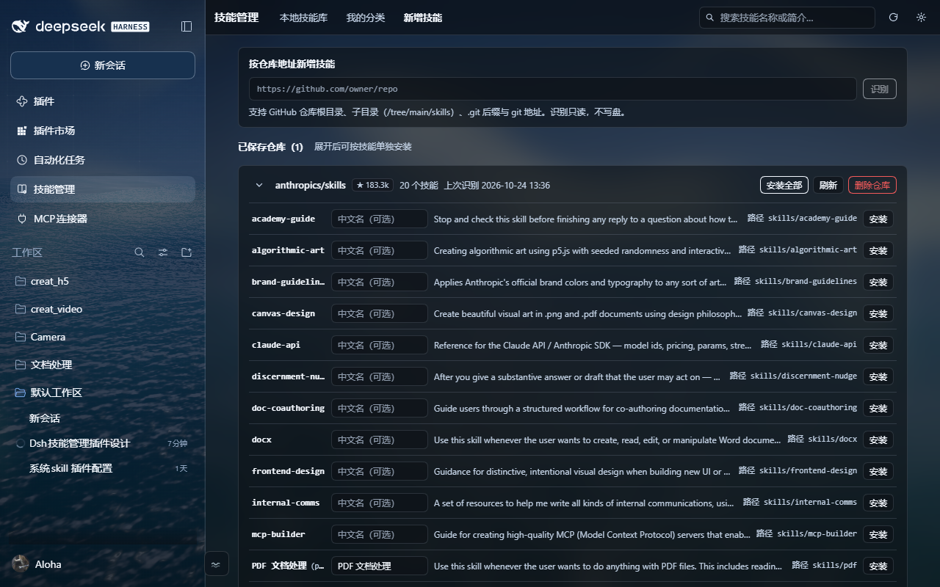The image size is (940, 587).
Task: Install the docx skill
Action: click(x=878, y=440)
